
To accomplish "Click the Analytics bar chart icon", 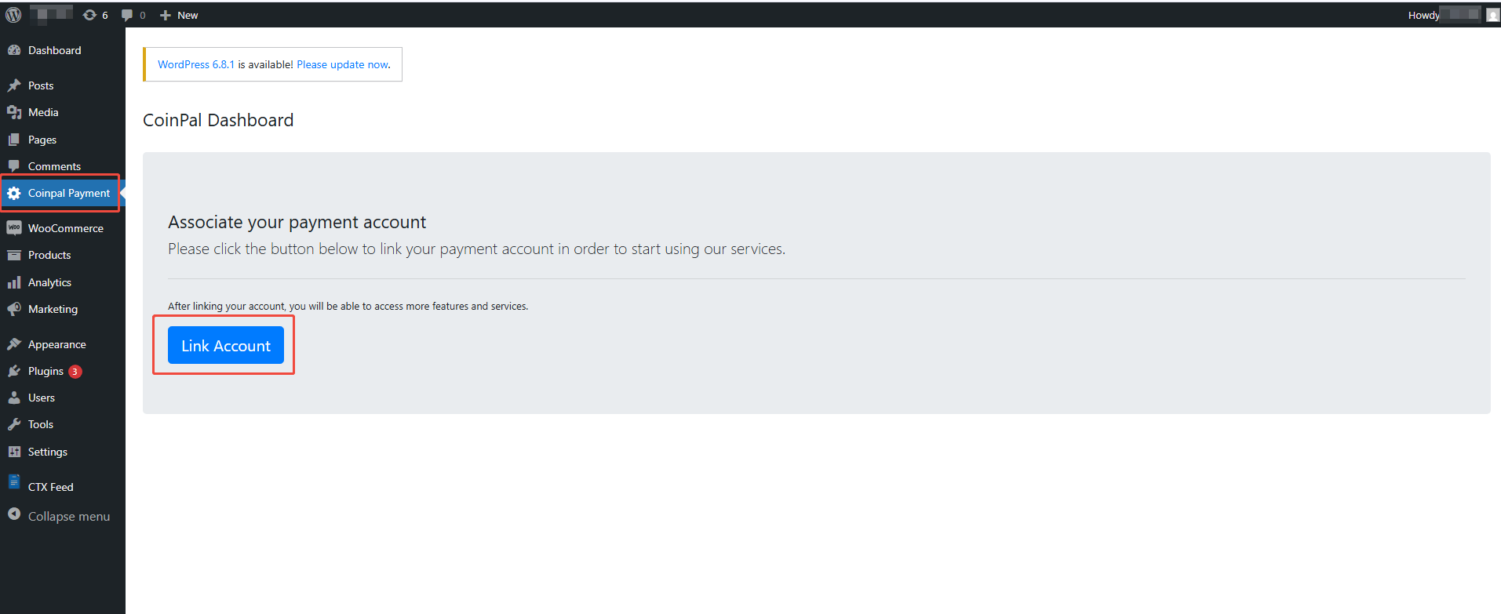I will click(x=14, y=282).
